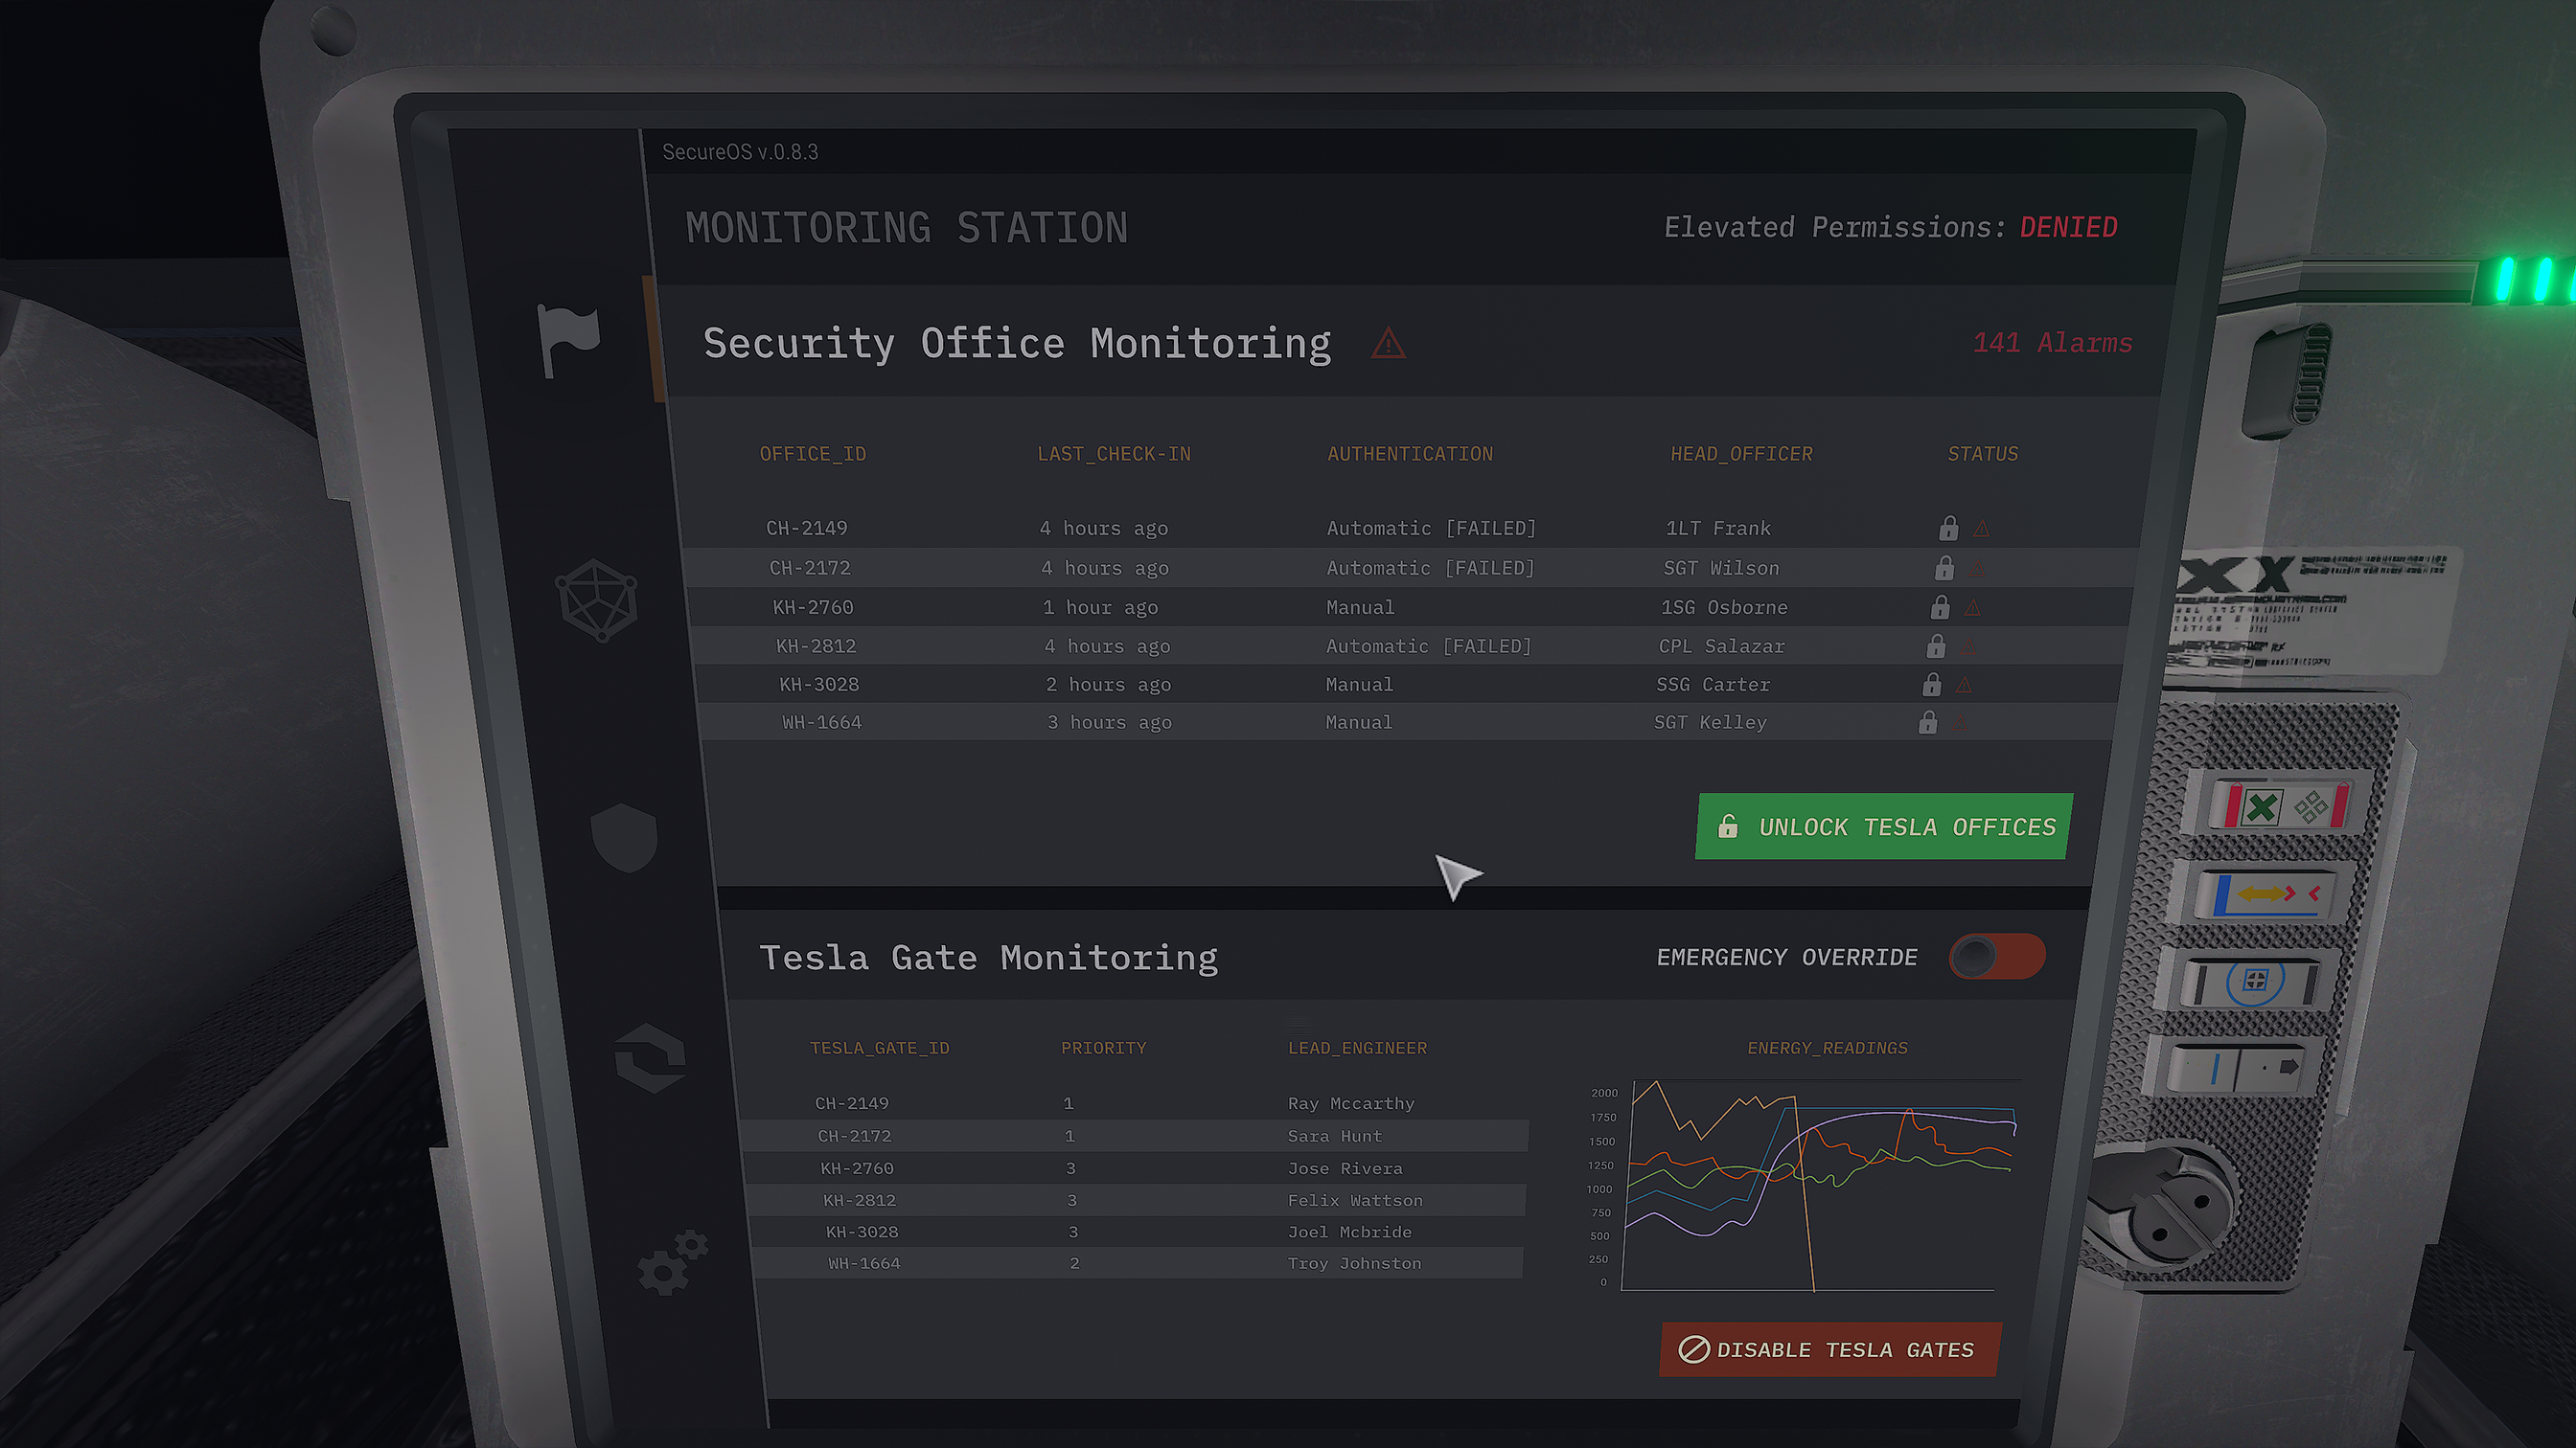Screen dimensions: 2576x1448
Task: Toggle the Emergency Override switch
Action: click(x=1997, y=957)
